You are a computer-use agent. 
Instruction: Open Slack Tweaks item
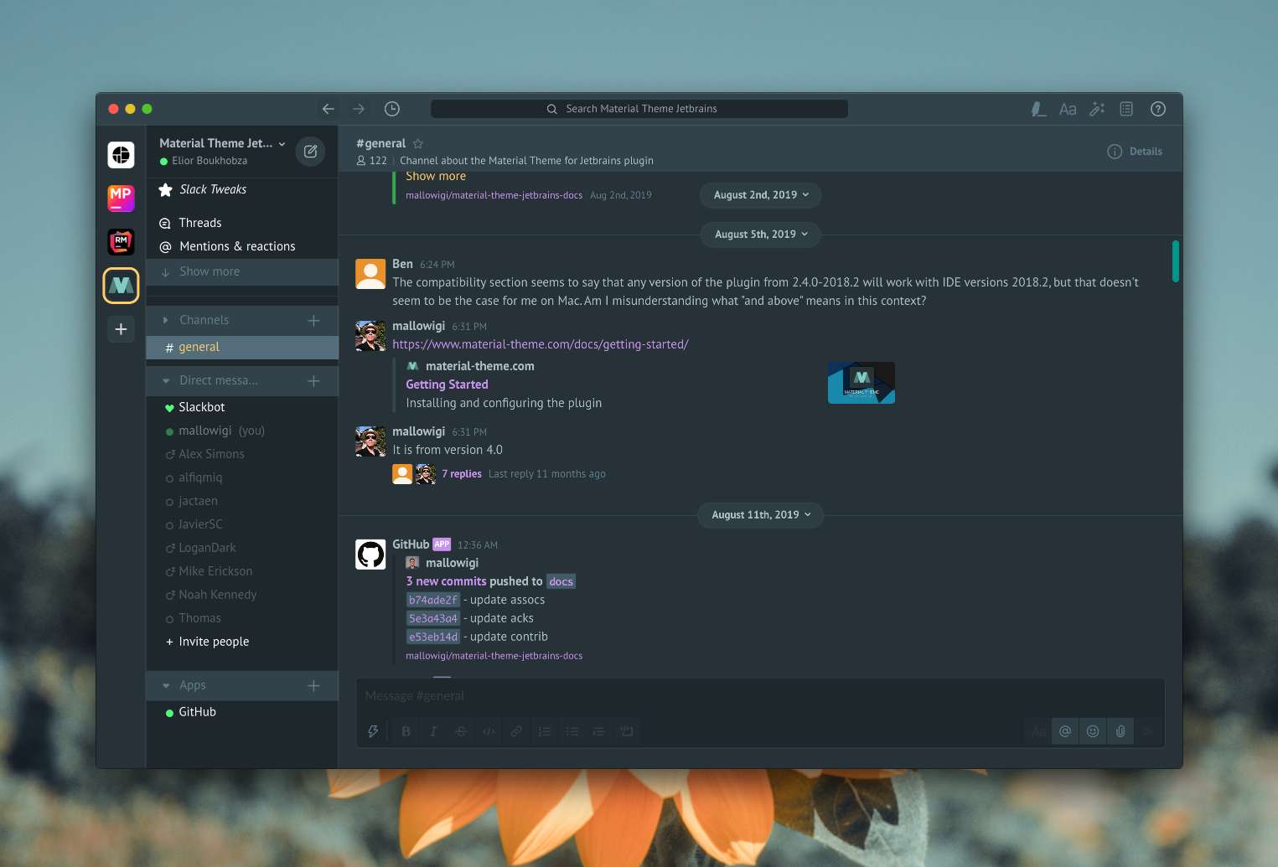pyautogui.click(x=242, y=189)
